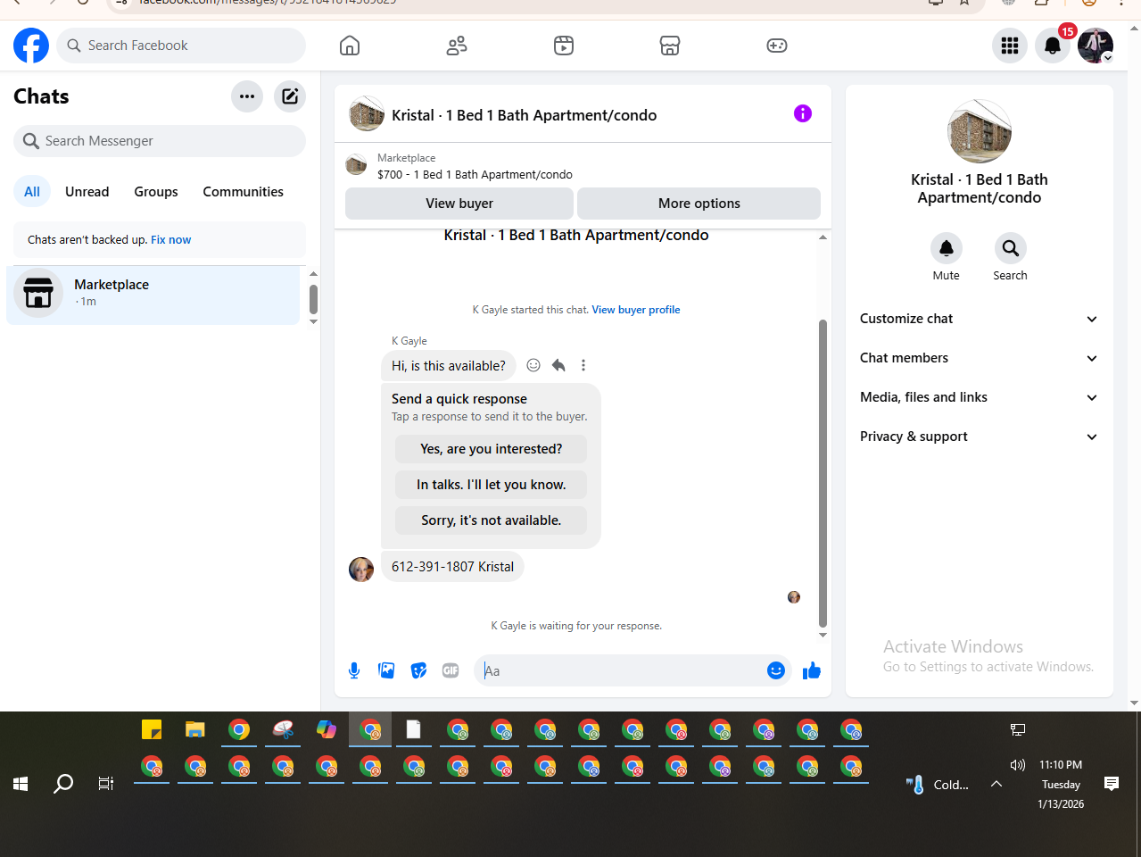Open File Explorer from taskbar
1141x857 pixels.
click(x=195, y=729)
